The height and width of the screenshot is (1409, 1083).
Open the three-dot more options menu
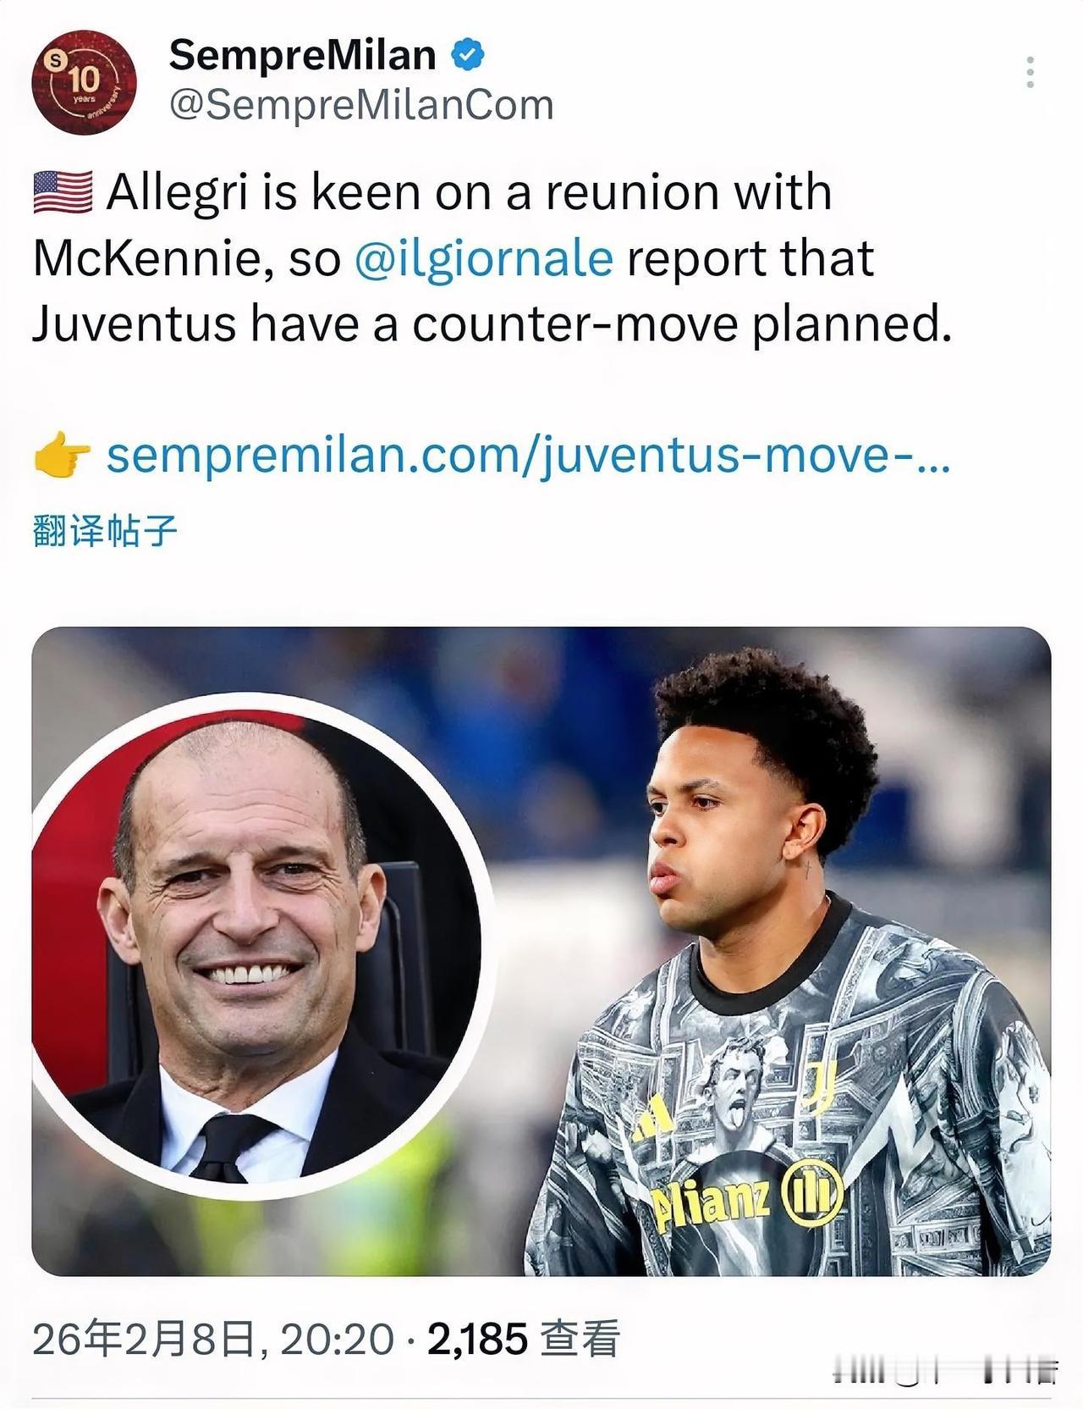(1030, 73)
